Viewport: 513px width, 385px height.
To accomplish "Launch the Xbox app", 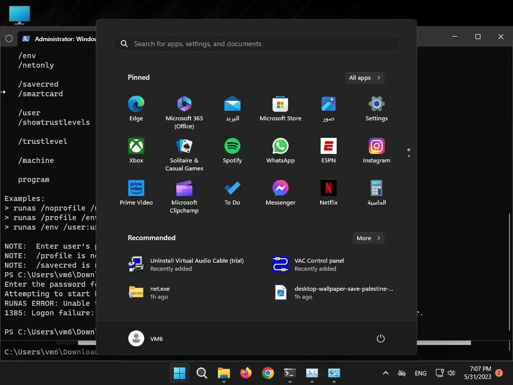I will pos(136,150).
